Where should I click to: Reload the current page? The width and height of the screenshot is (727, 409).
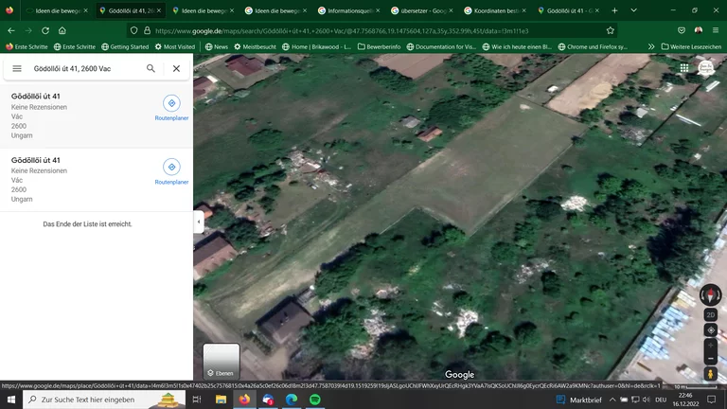(x=45, y=30)
